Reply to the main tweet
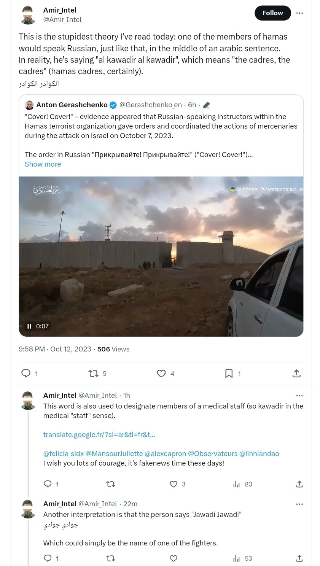 click(x=26, y=373)
